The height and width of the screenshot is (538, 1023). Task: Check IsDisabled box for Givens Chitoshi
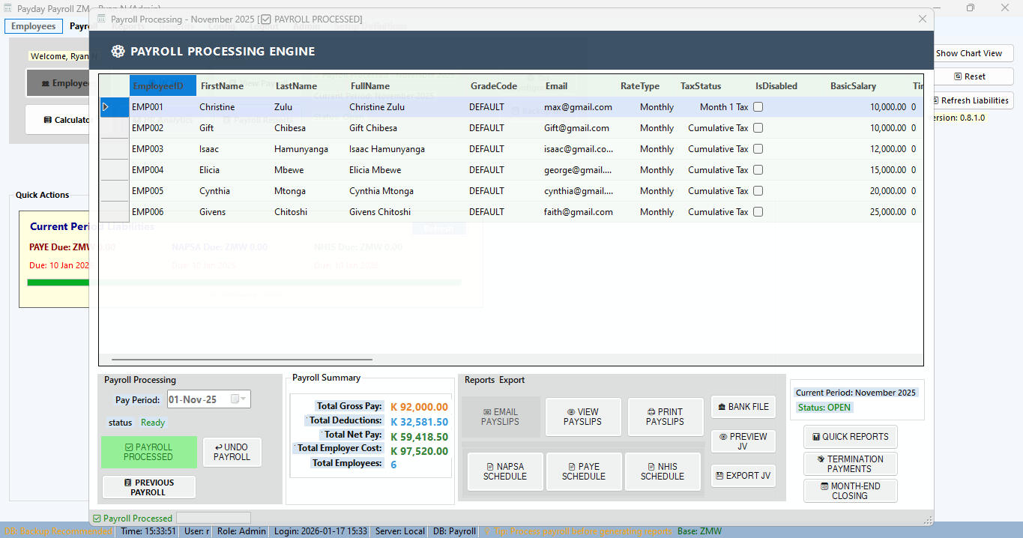(758, 212)
